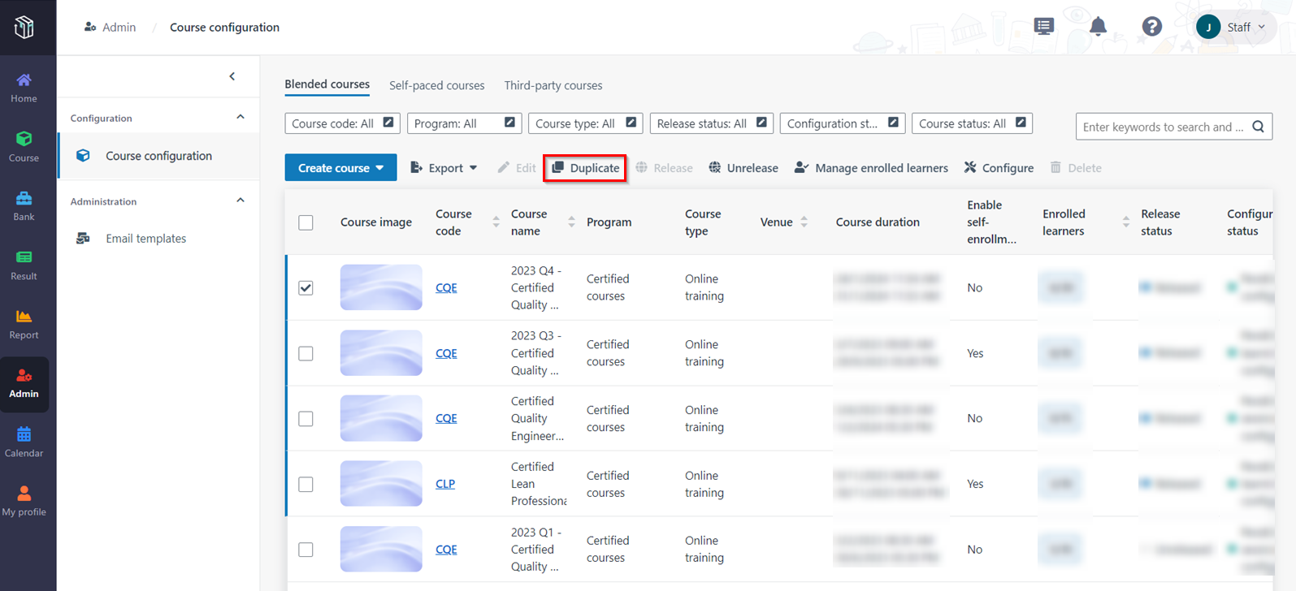This screenshot has width=1296, height=591.
Task: Go to Calendar in left sidebar
Action: 24,442
